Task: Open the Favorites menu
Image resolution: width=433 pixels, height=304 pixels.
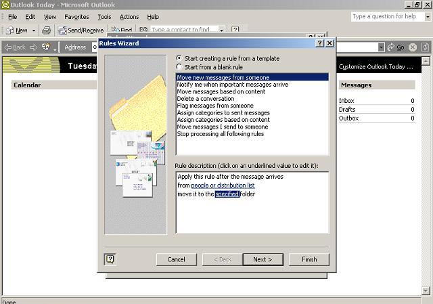Action: pos(76,17)
